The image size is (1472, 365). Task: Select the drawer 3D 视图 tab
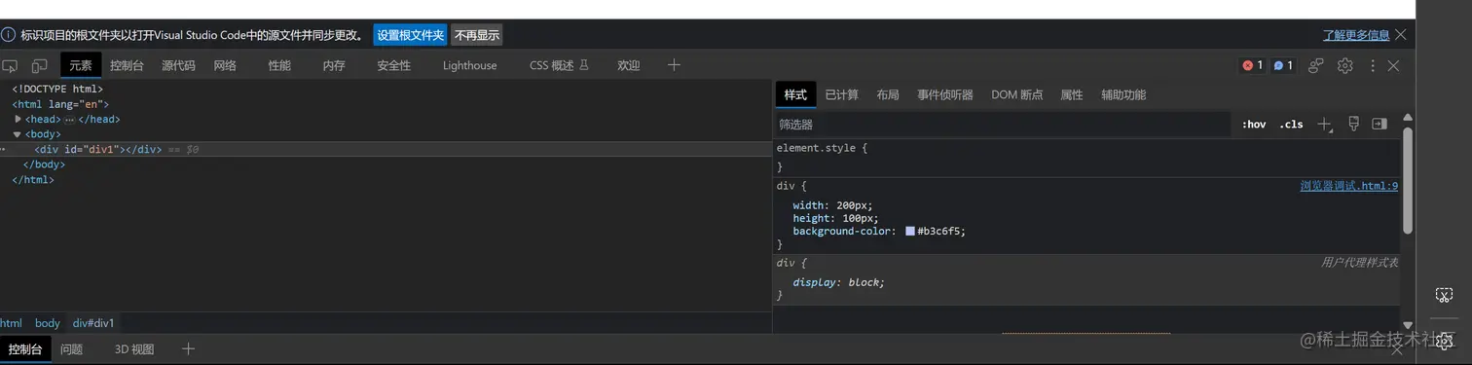(x=134, y=348)
